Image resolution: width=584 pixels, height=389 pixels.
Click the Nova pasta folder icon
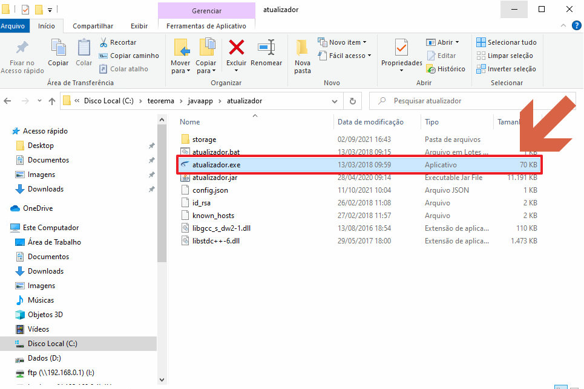pyautogui.click(x=302, y=48)
